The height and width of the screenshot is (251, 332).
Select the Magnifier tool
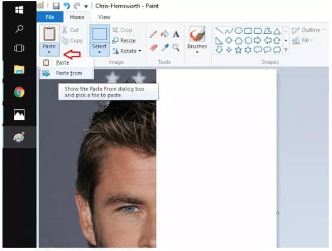pos(176,47)
